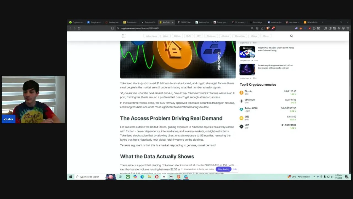Image resolution: width=353 pixels, height=199 pixels.
Task: Click the zoom magnifier icon in address bar
Action: pos(252,28)
